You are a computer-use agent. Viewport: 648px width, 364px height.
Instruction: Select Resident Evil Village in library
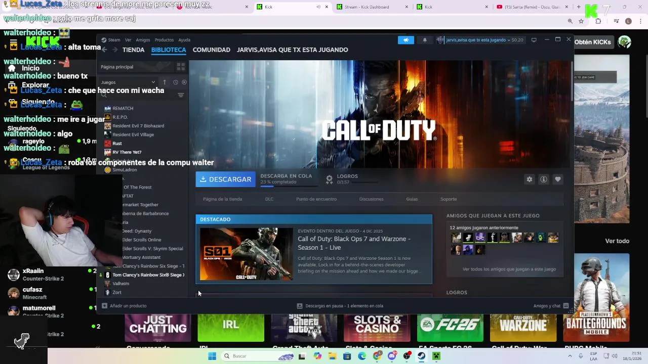[x=133, y=134]
